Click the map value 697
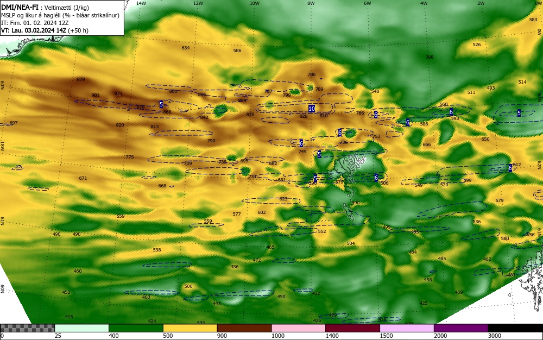Image resolution: width=543 pixels, height=340 pixels. point(14,123)
